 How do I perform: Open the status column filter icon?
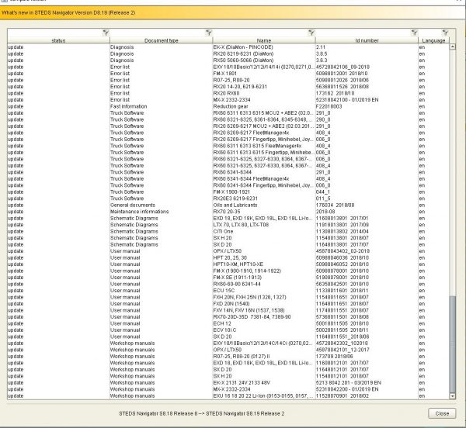pyautogui.click(x=106, y=33)
